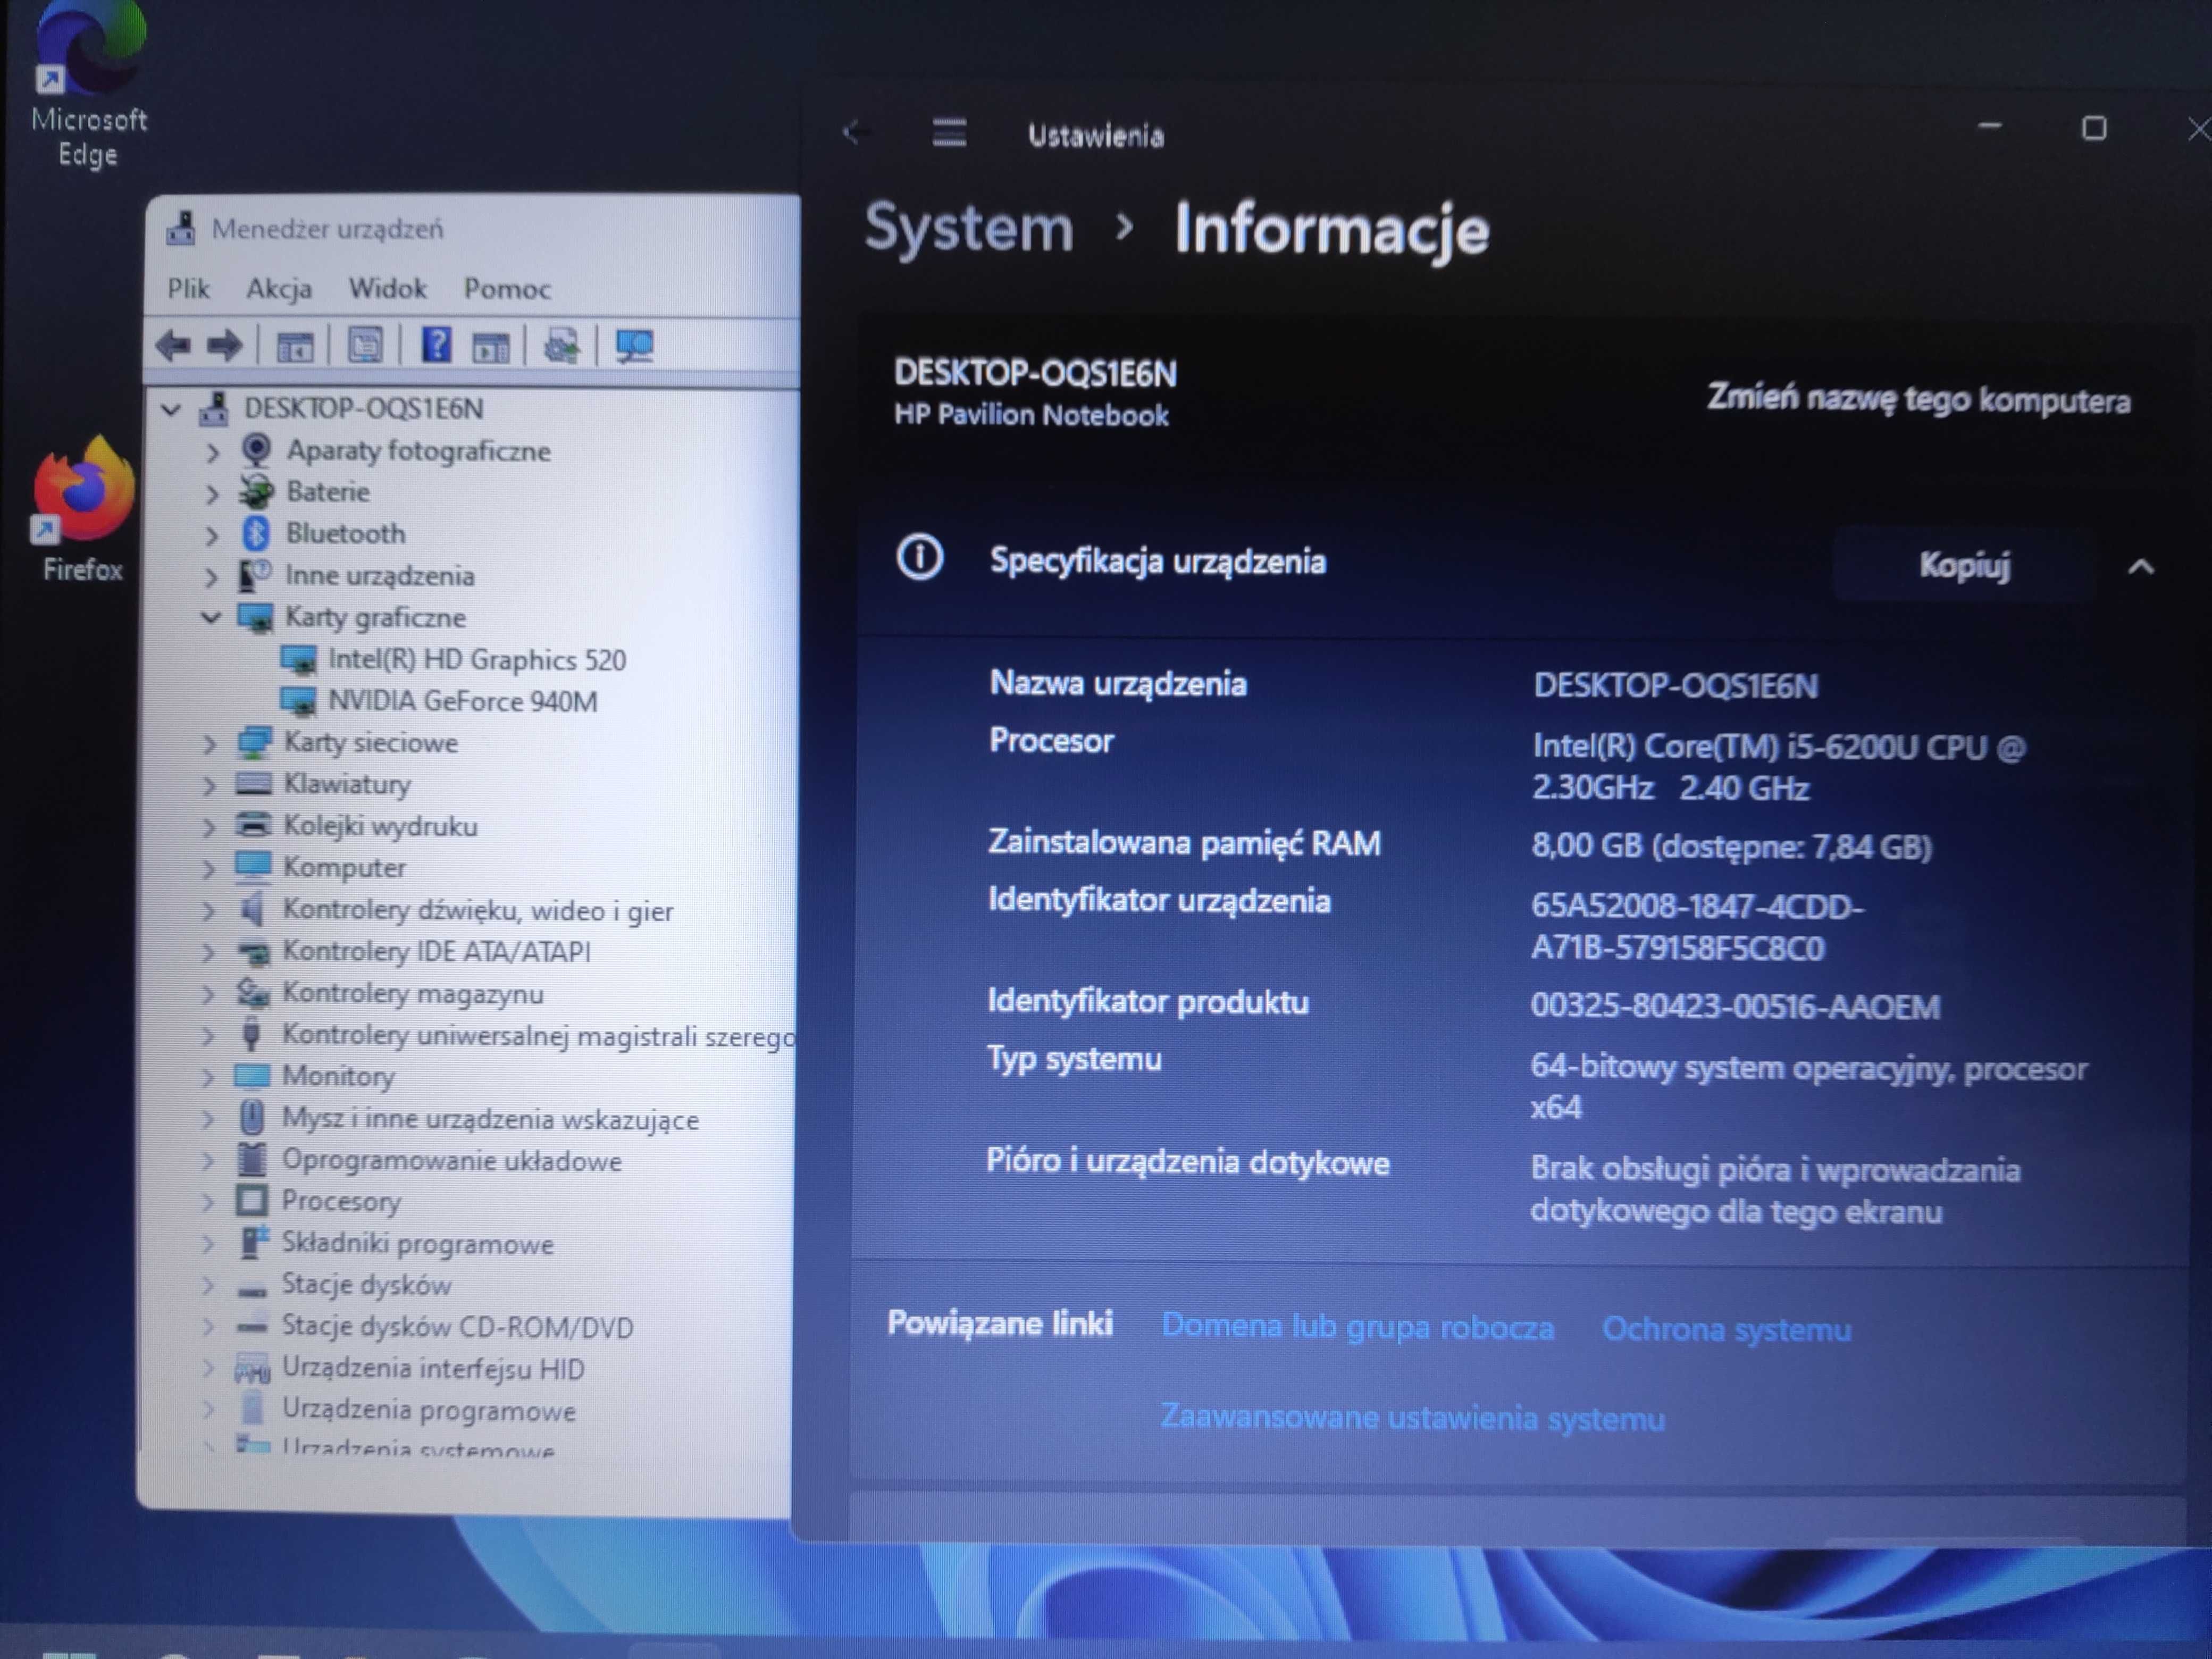Click the Klawiatury keyboard icon

point(253,784)
